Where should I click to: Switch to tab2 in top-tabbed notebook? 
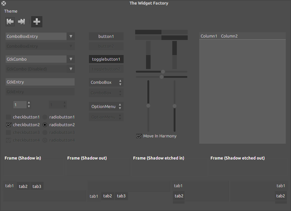click(x=23, y=186)
